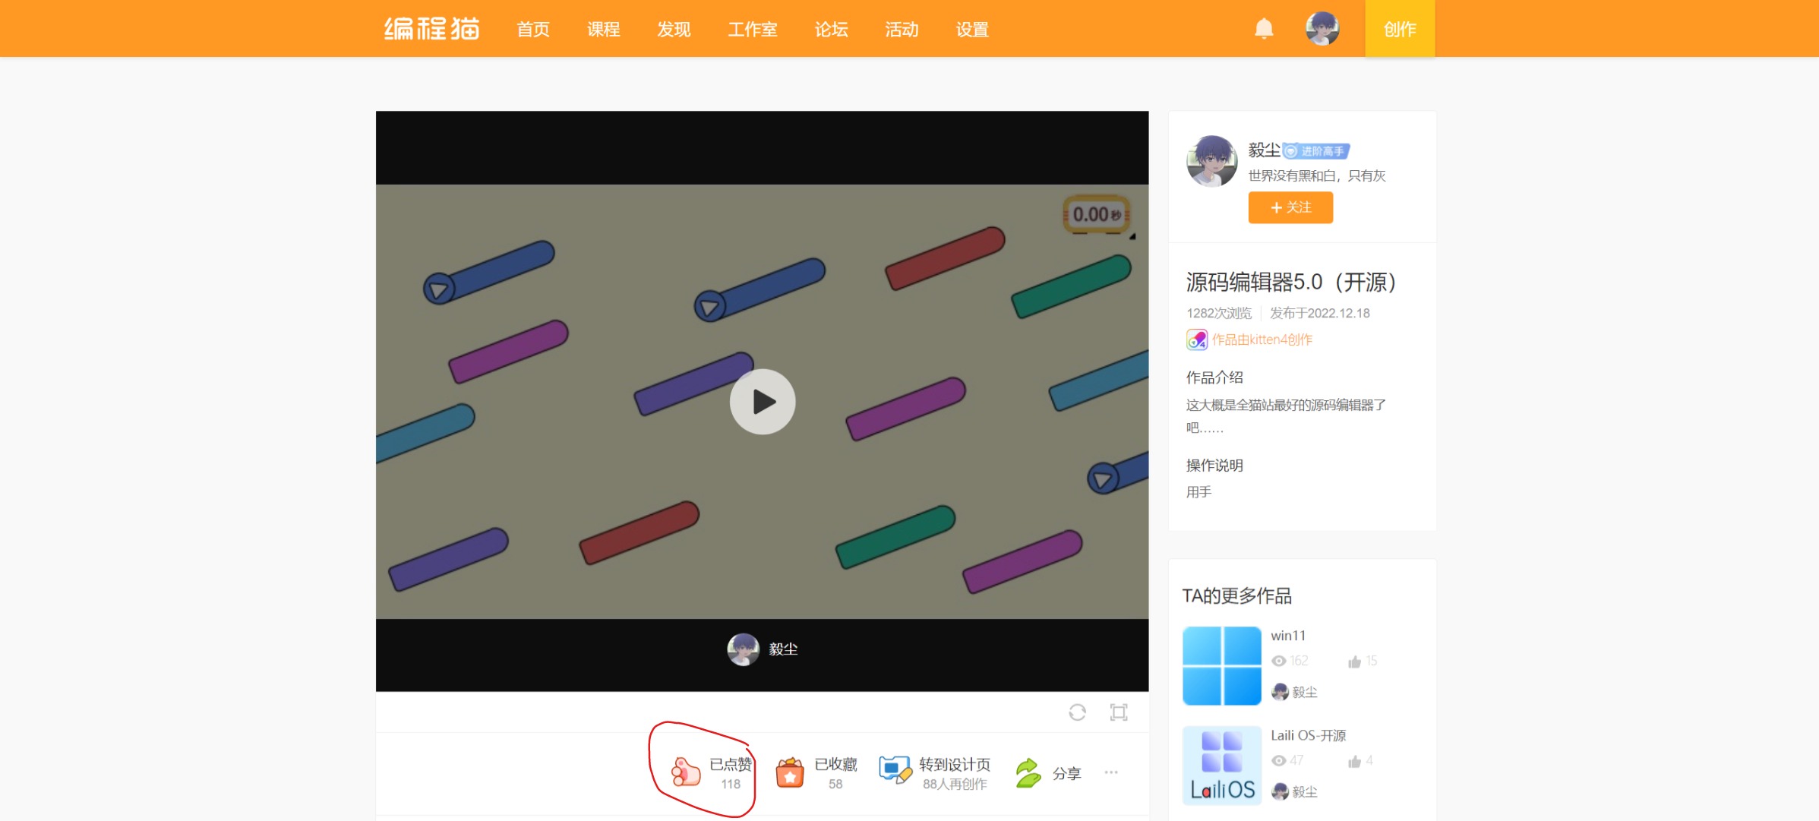Click the author avatar below the player
Image resolution: width=1819 pixels, height=821 pixels.
pyautogui.click(x=743, y=649)
